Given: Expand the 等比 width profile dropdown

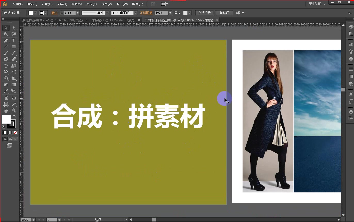Looking at the screenshot, I should point(107,13).
